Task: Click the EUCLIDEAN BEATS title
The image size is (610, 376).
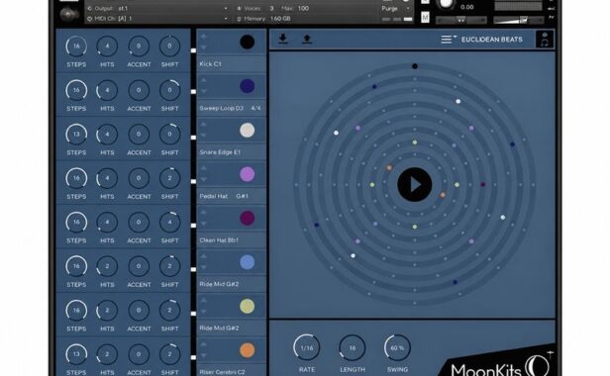Action: (492, 40)
